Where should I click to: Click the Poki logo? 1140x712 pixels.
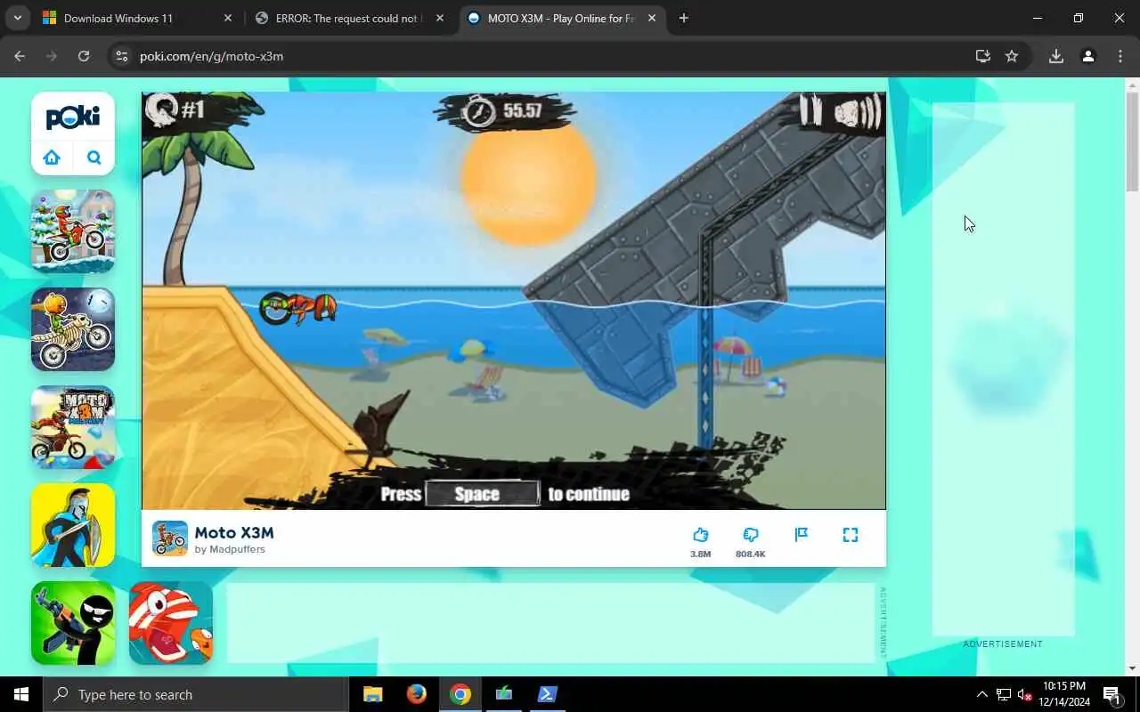click(x=73, y=117)
